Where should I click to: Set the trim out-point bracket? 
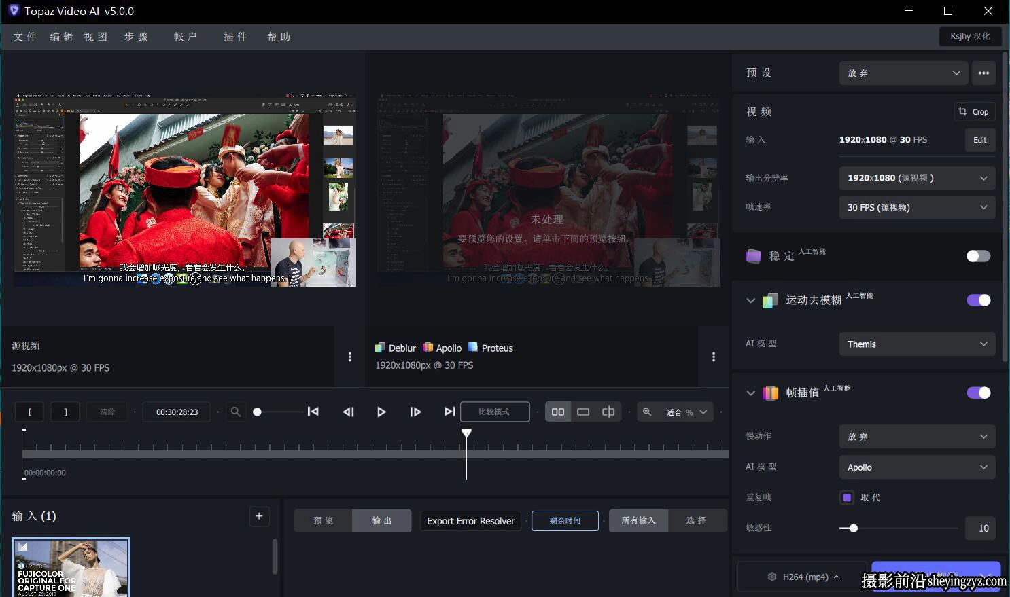pyautogui.click(x=65, y=412)
